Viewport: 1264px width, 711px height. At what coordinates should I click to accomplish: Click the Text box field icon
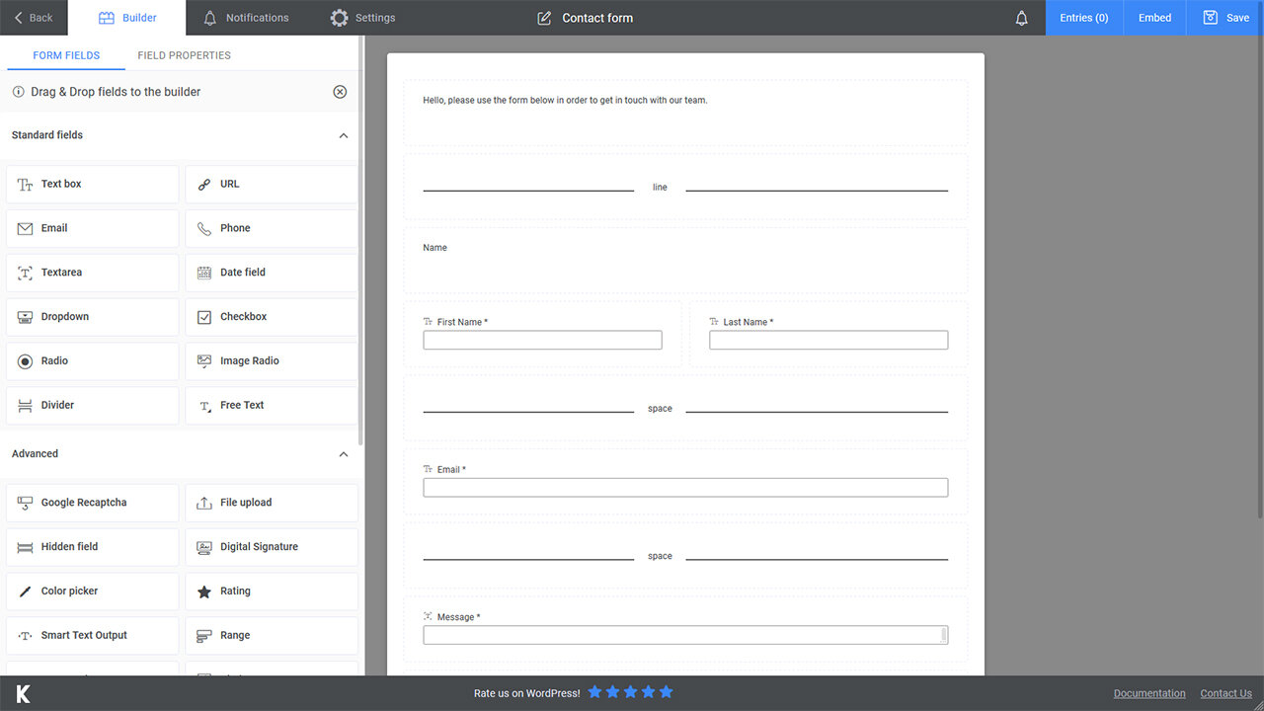coord(26,185)
